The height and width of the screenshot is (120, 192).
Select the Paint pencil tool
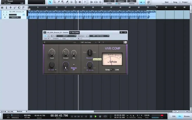click(67, 2)
